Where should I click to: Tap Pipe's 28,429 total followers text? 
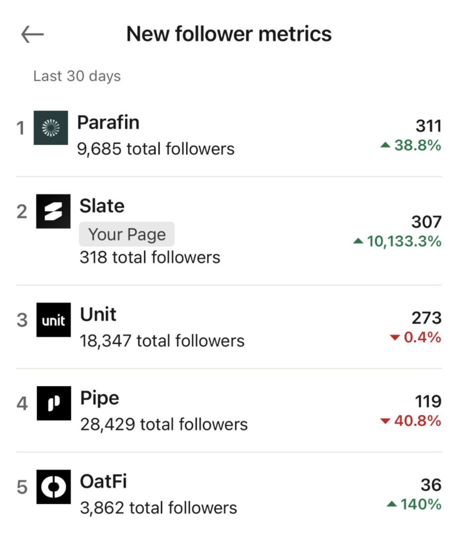click(x=164, y=425)
